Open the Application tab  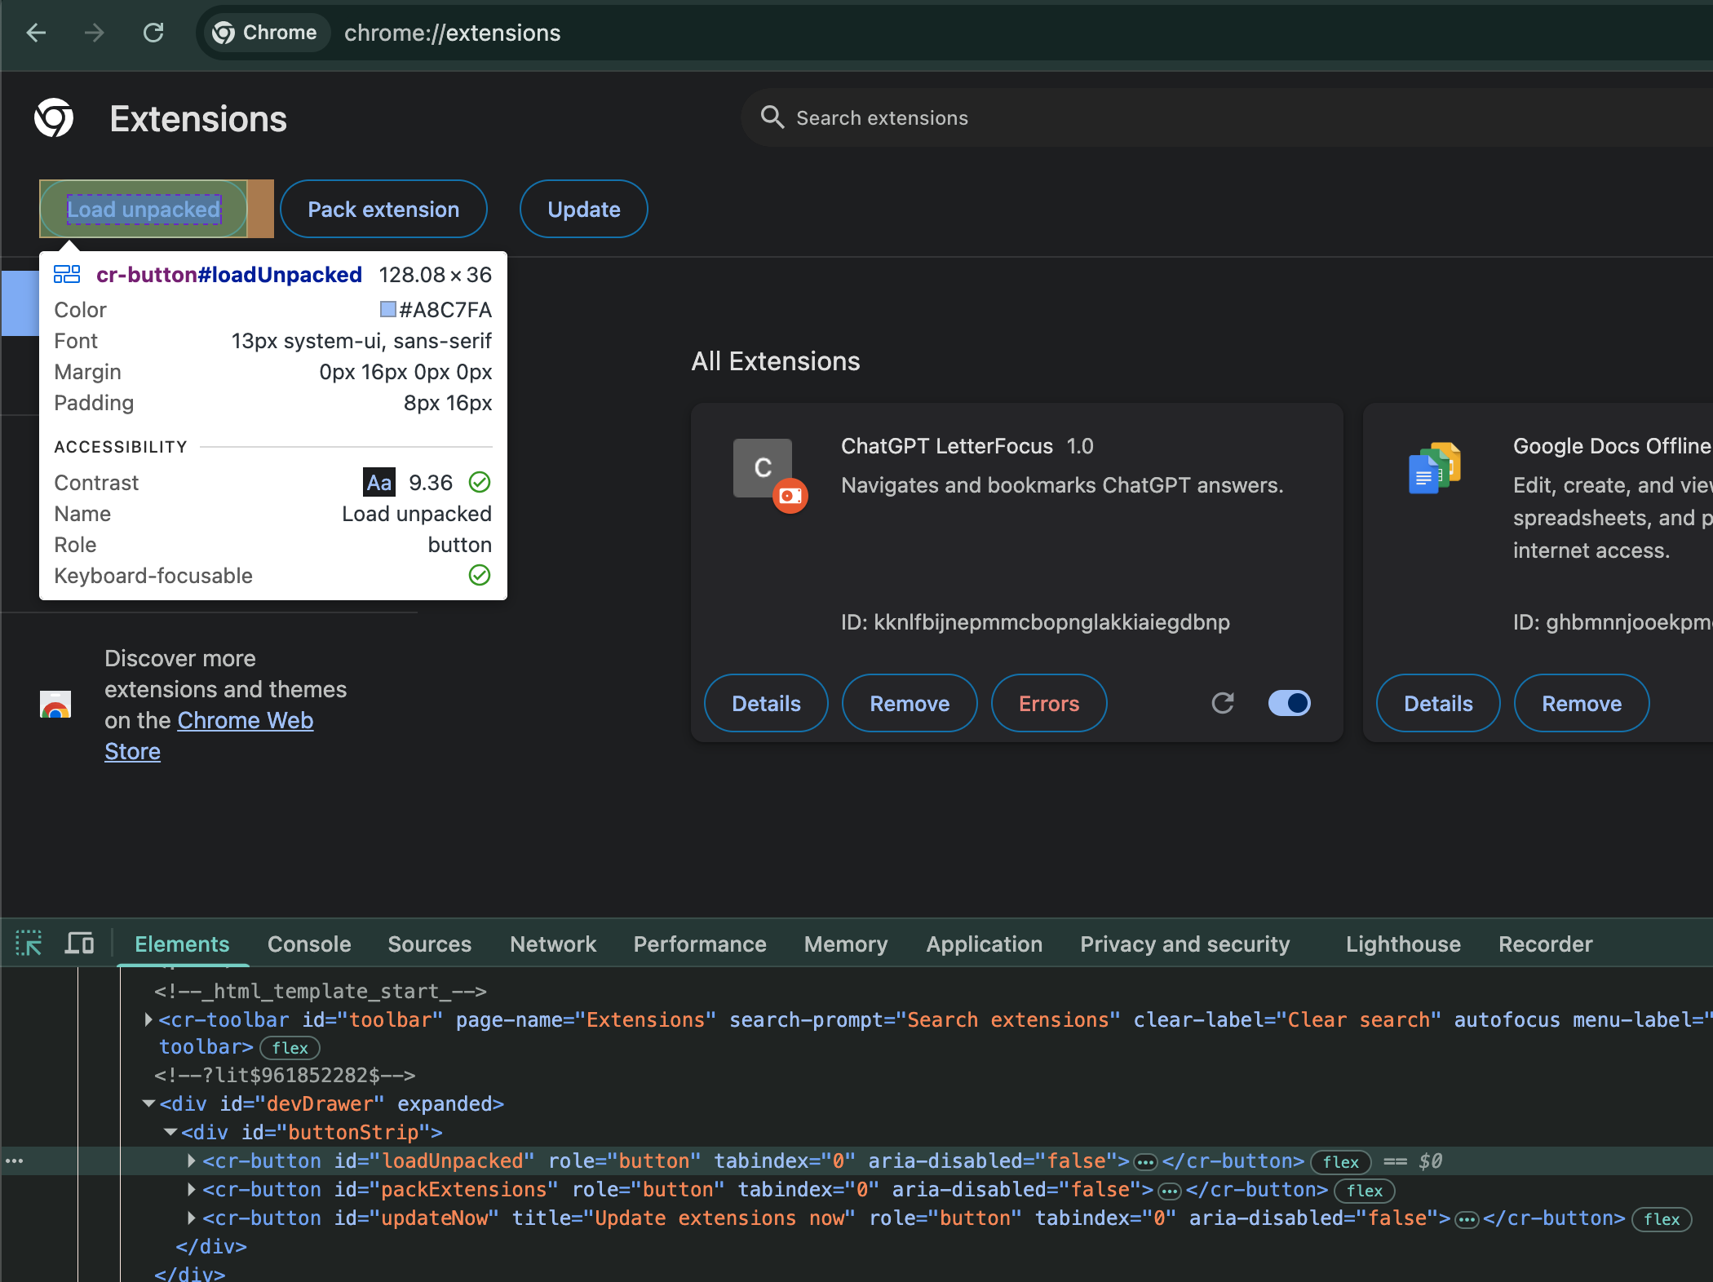(985, 944)
